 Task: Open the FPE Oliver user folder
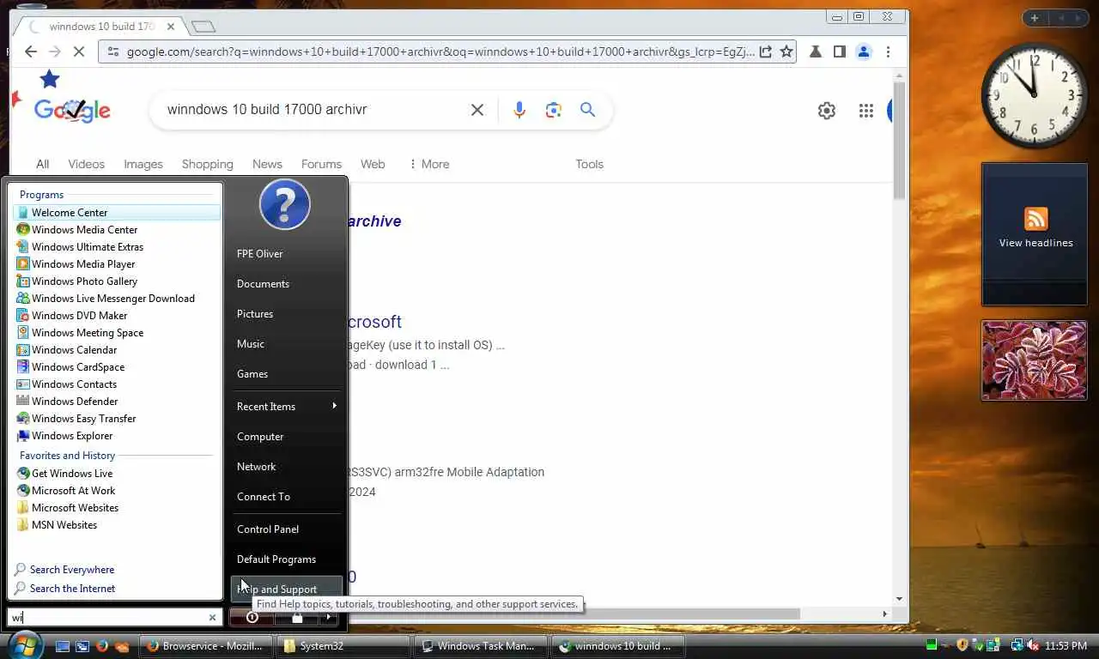[x=287, y=253]
